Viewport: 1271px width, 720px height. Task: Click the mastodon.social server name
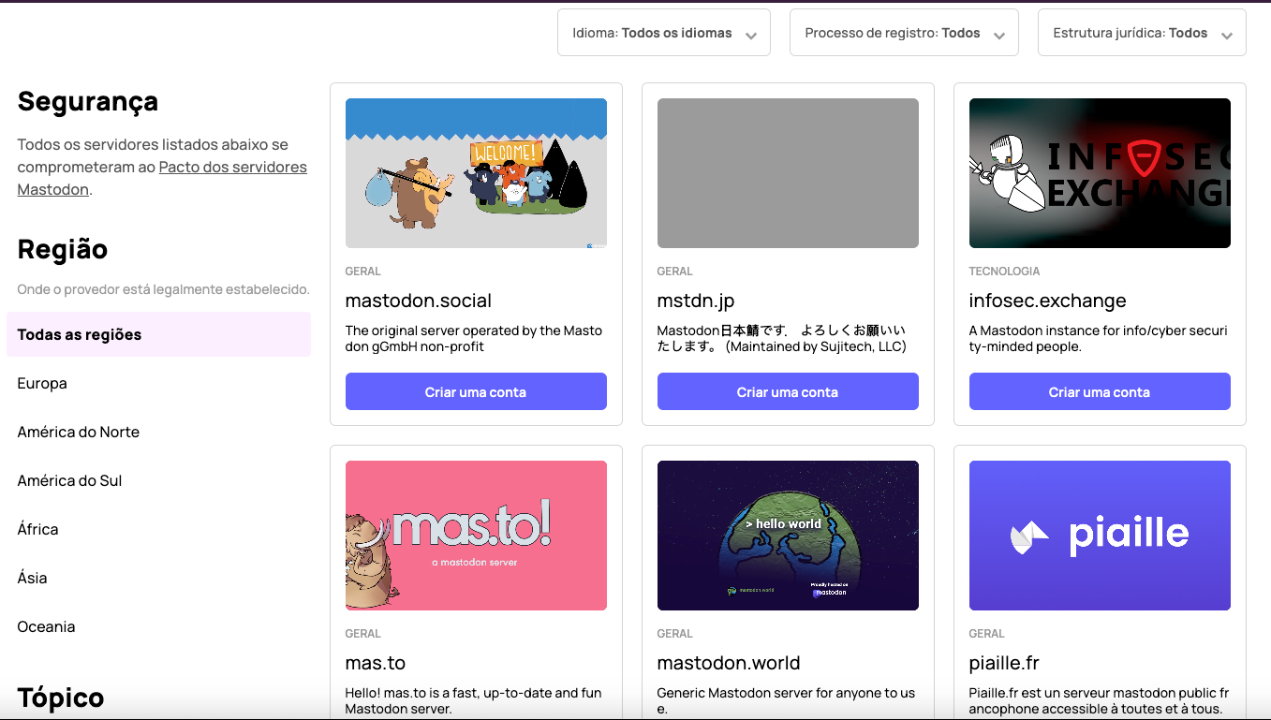point(419,301)
